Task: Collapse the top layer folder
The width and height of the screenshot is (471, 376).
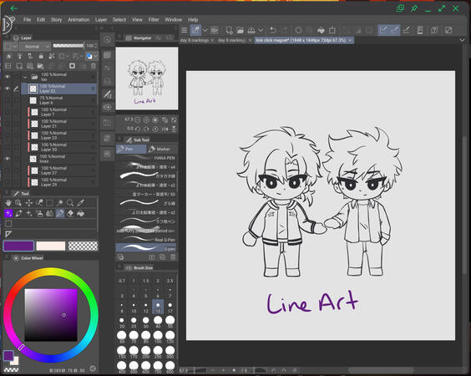Action: click(25, 77)
